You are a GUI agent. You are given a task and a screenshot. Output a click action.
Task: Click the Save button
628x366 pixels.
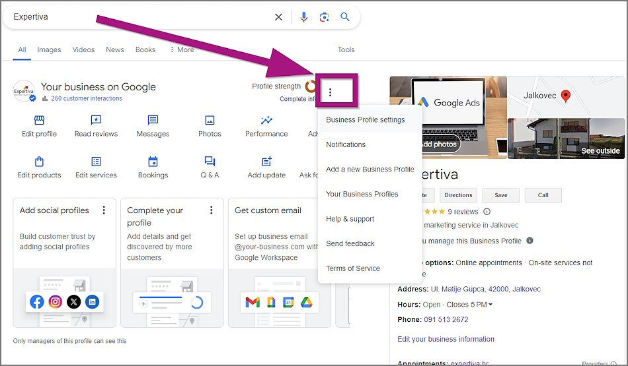coord(500,195)
